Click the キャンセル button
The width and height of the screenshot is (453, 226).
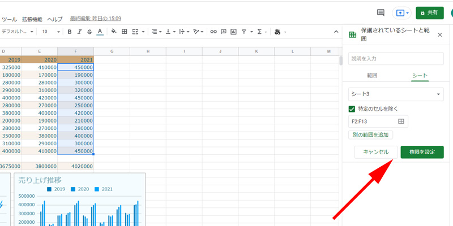click(x=376, y=152)
